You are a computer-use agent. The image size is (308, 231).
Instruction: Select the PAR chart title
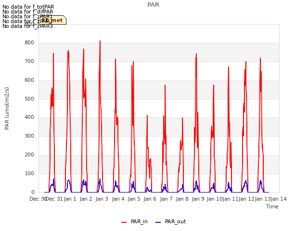[153, 5]
